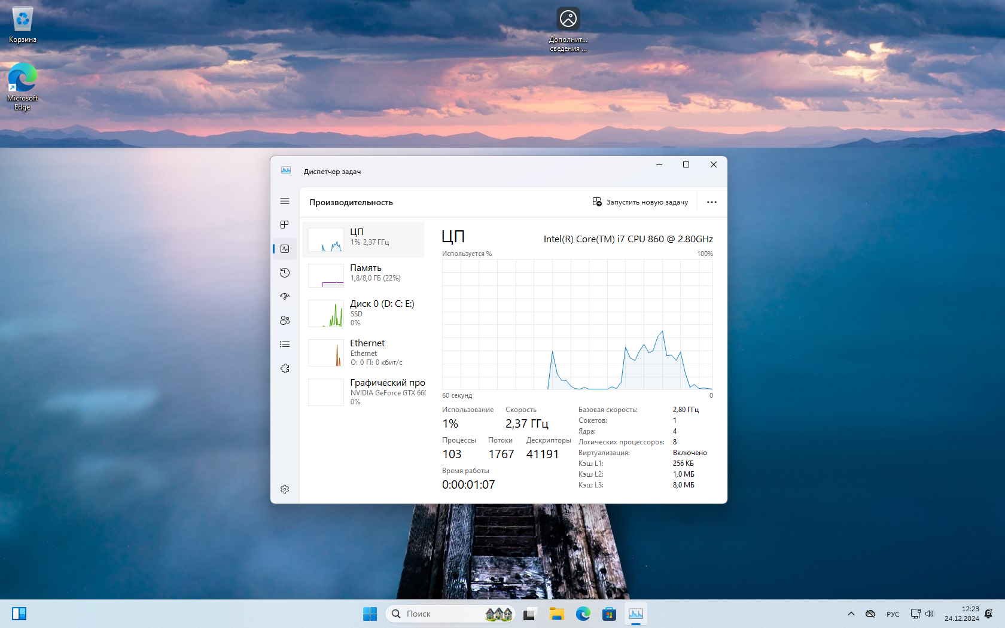
Task: Go to the Processes page icon in sidebar
Action: 285,225
